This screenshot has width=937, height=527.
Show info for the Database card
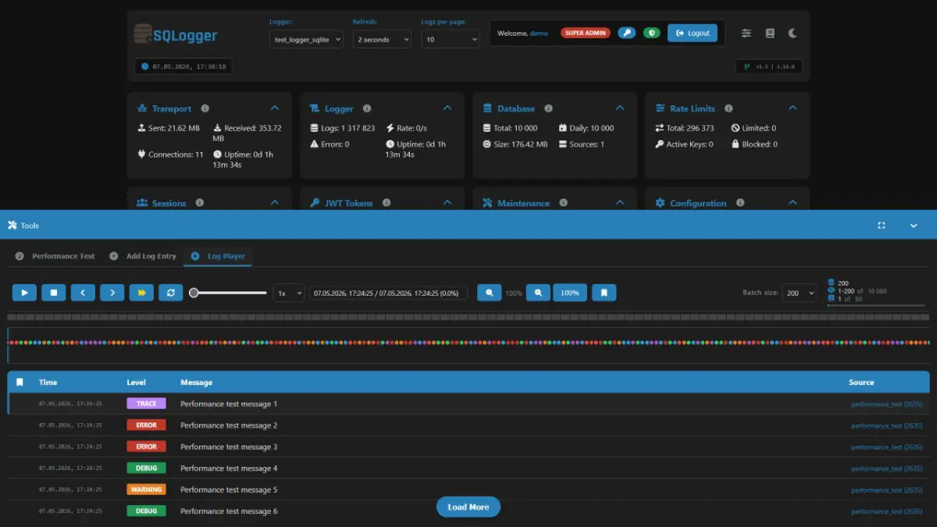(548, 109)
